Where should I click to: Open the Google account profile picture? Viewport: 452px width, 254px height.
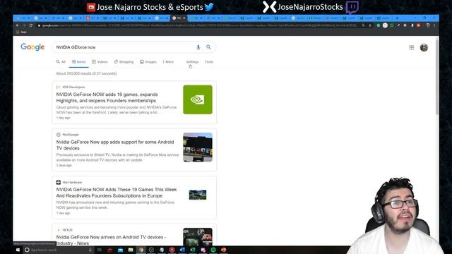[x=424, y=47]
